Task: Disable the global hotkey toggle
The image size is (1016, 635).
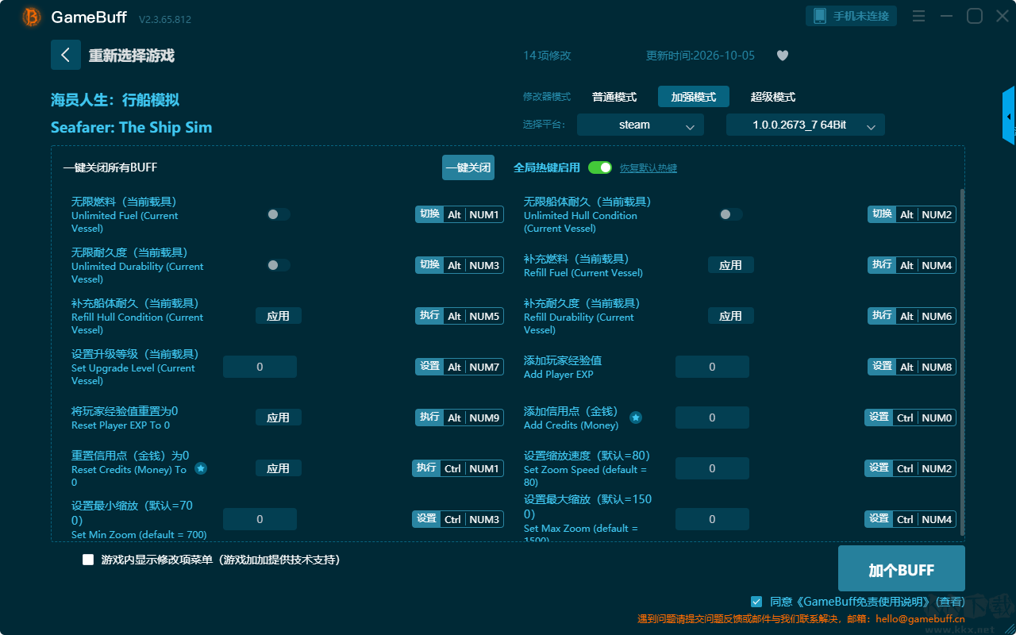Action: pos(600,167)
